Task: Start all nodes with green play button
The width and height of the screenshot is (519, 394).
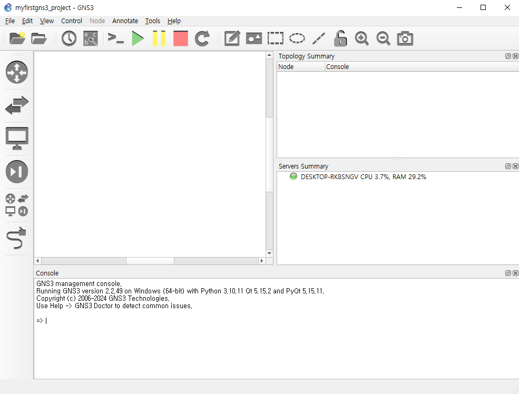Action: [x=138, y=38]
